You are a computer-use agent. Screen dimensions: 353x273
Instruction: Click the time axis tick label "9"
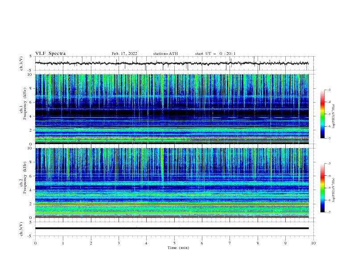285,243
